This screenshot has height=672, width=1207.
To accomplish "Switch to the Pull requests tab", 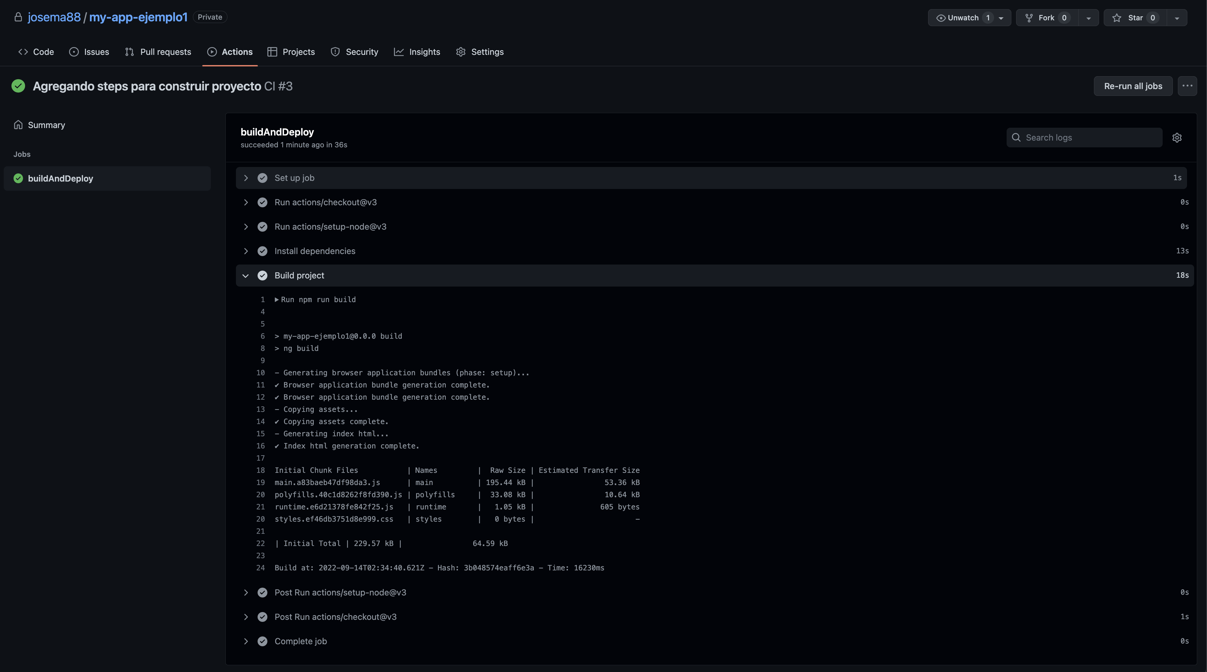I will (x=158, y=52).
